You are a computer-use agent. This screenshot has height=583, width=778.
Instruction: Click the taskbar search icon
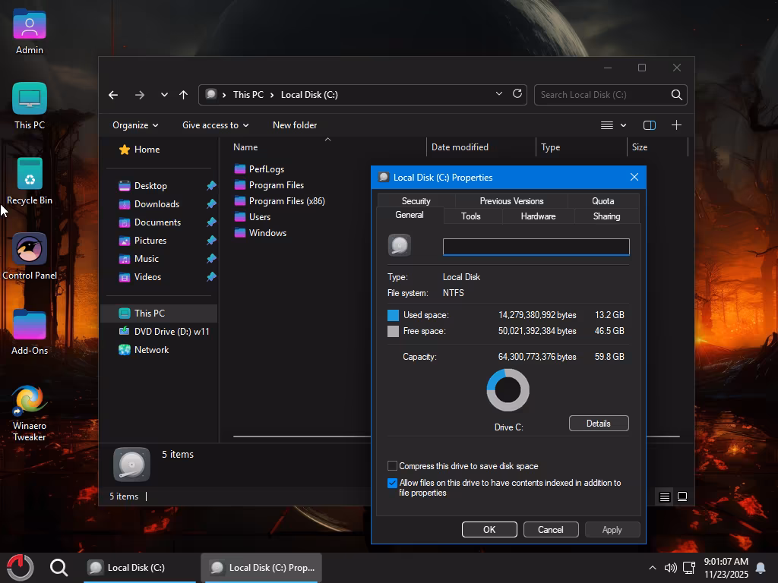59,567
